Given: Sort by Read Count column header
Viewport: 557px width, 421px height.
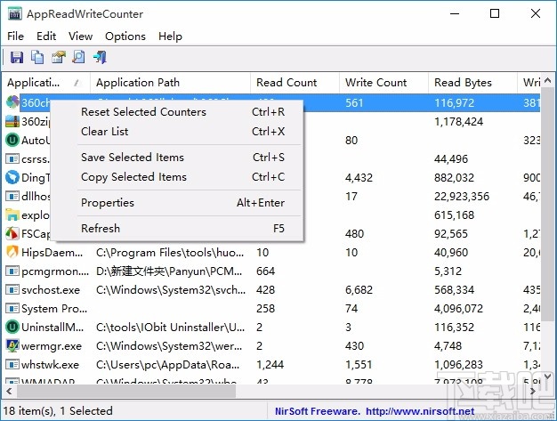Looking at the screenshot, I should 295,83.
